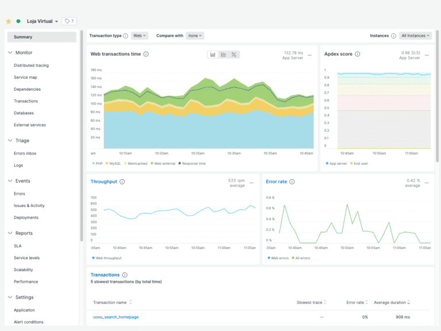
Task: Switch to percentile view icon
Action: click(x=234, y=55)
